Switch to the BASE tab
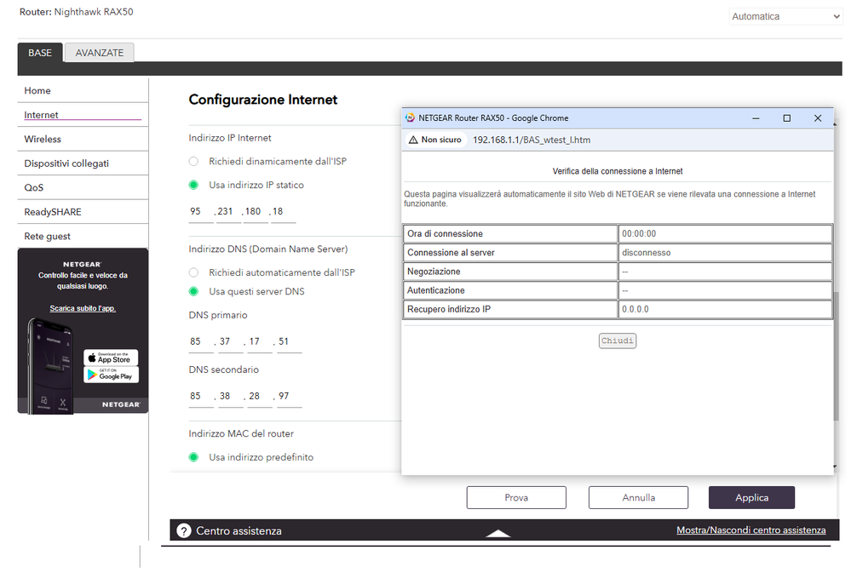This screenshot has width=851, height=584. pyautogui.click(x=40, y=53)
